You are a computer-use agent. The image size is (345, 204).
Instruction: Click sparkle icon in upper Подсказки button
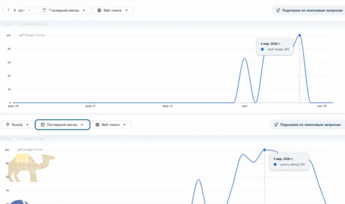[x=278, y=10]
